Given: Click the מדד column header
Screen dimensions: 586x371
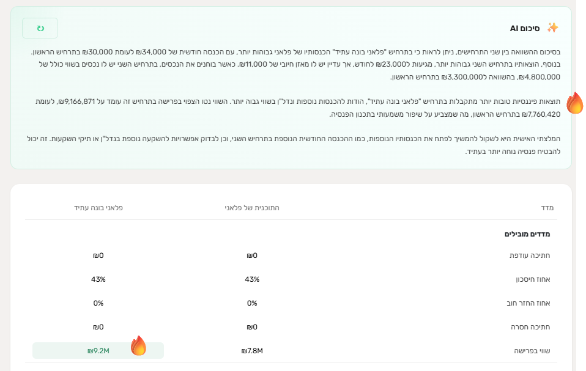Looking at the screenshot, I should point(547,208).
